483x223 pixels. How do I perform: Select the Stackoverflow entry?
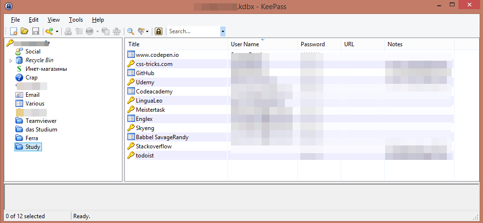tap(153, 146)
